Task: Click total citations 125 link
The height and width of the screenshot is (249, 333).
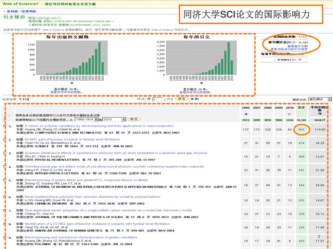Action: tap(301, 228)
